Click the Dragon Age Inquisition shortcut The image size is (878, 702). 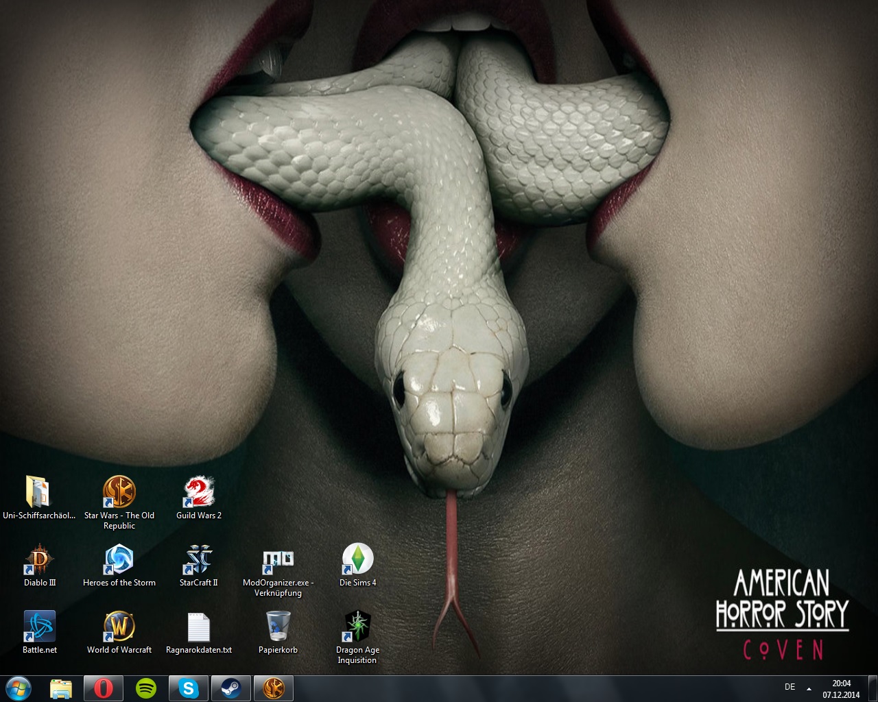(357, 627)
